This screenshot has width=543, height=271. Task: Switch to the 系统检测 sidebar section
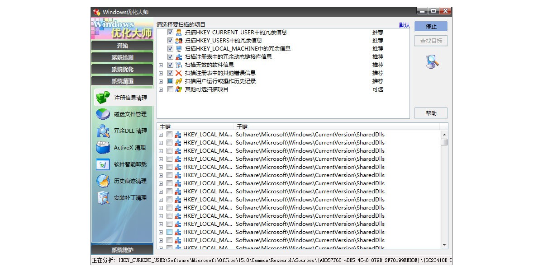click(122, 57)
